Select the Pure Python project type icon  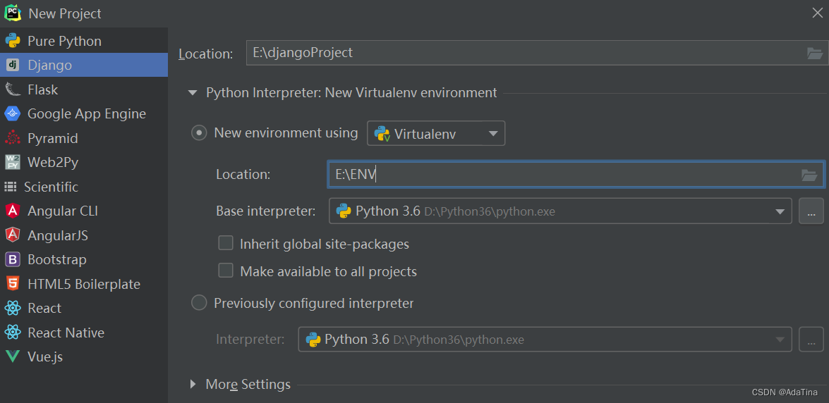13,41
